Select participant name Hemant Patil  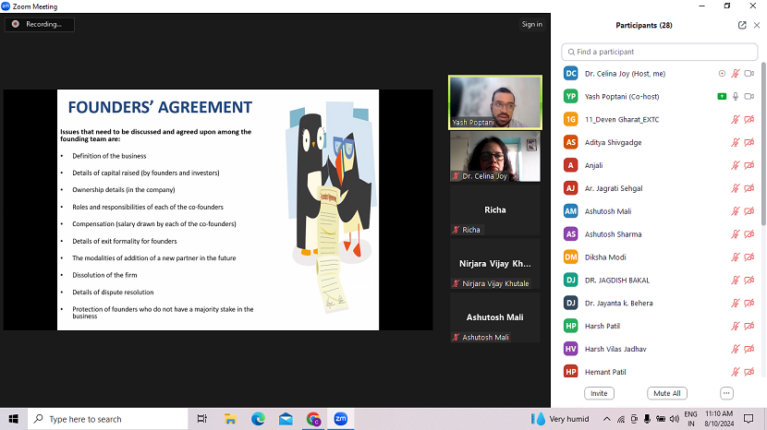point(605,372)
